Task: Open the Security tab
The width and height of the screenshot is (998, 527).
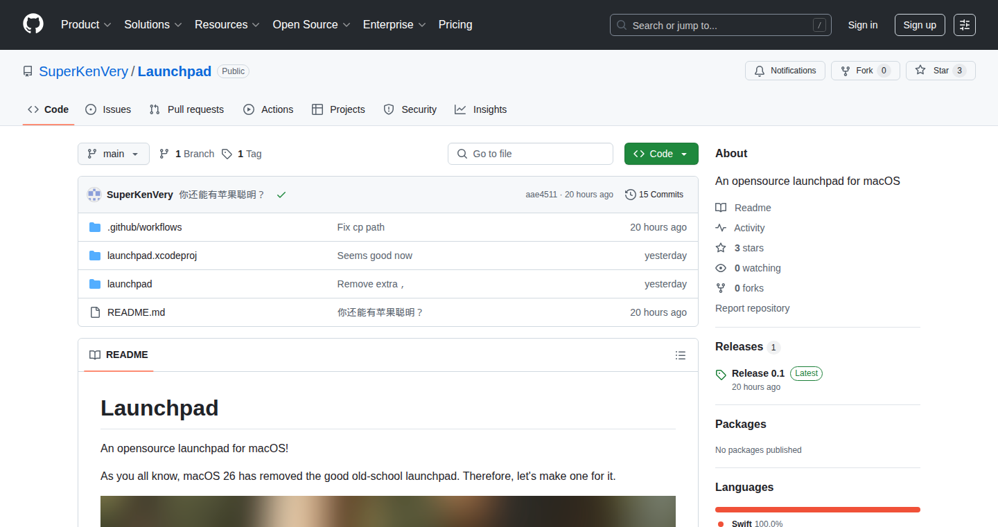Action: tap(410, 109)
